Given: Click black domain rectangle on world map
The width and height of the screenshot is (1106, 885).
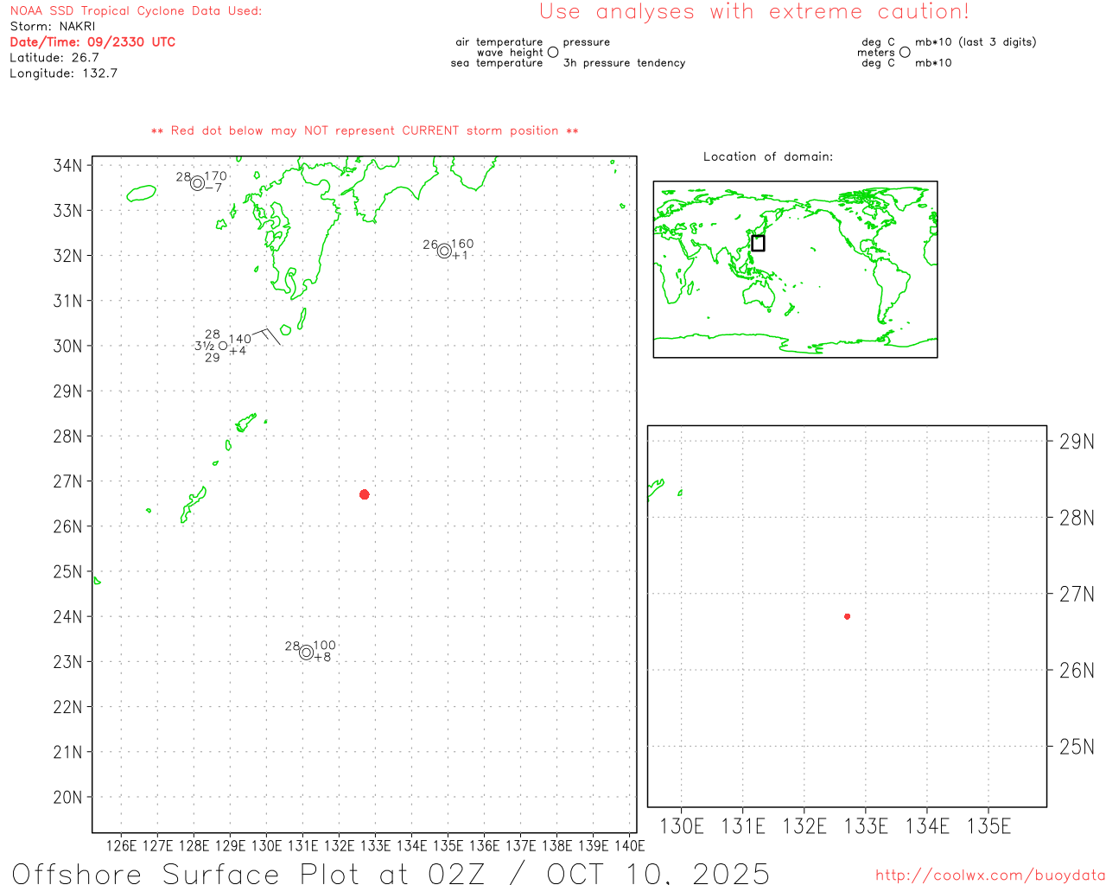Looking at the screenshot, I should click(758, 243).
